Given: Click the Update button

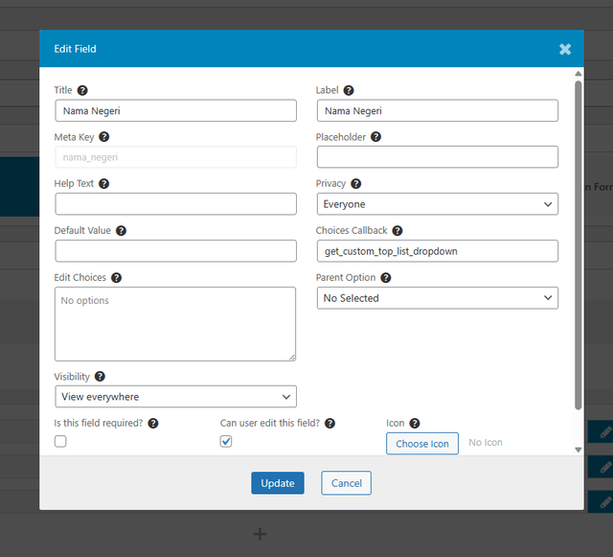Looking at the screenshot, I should [278, 483].
